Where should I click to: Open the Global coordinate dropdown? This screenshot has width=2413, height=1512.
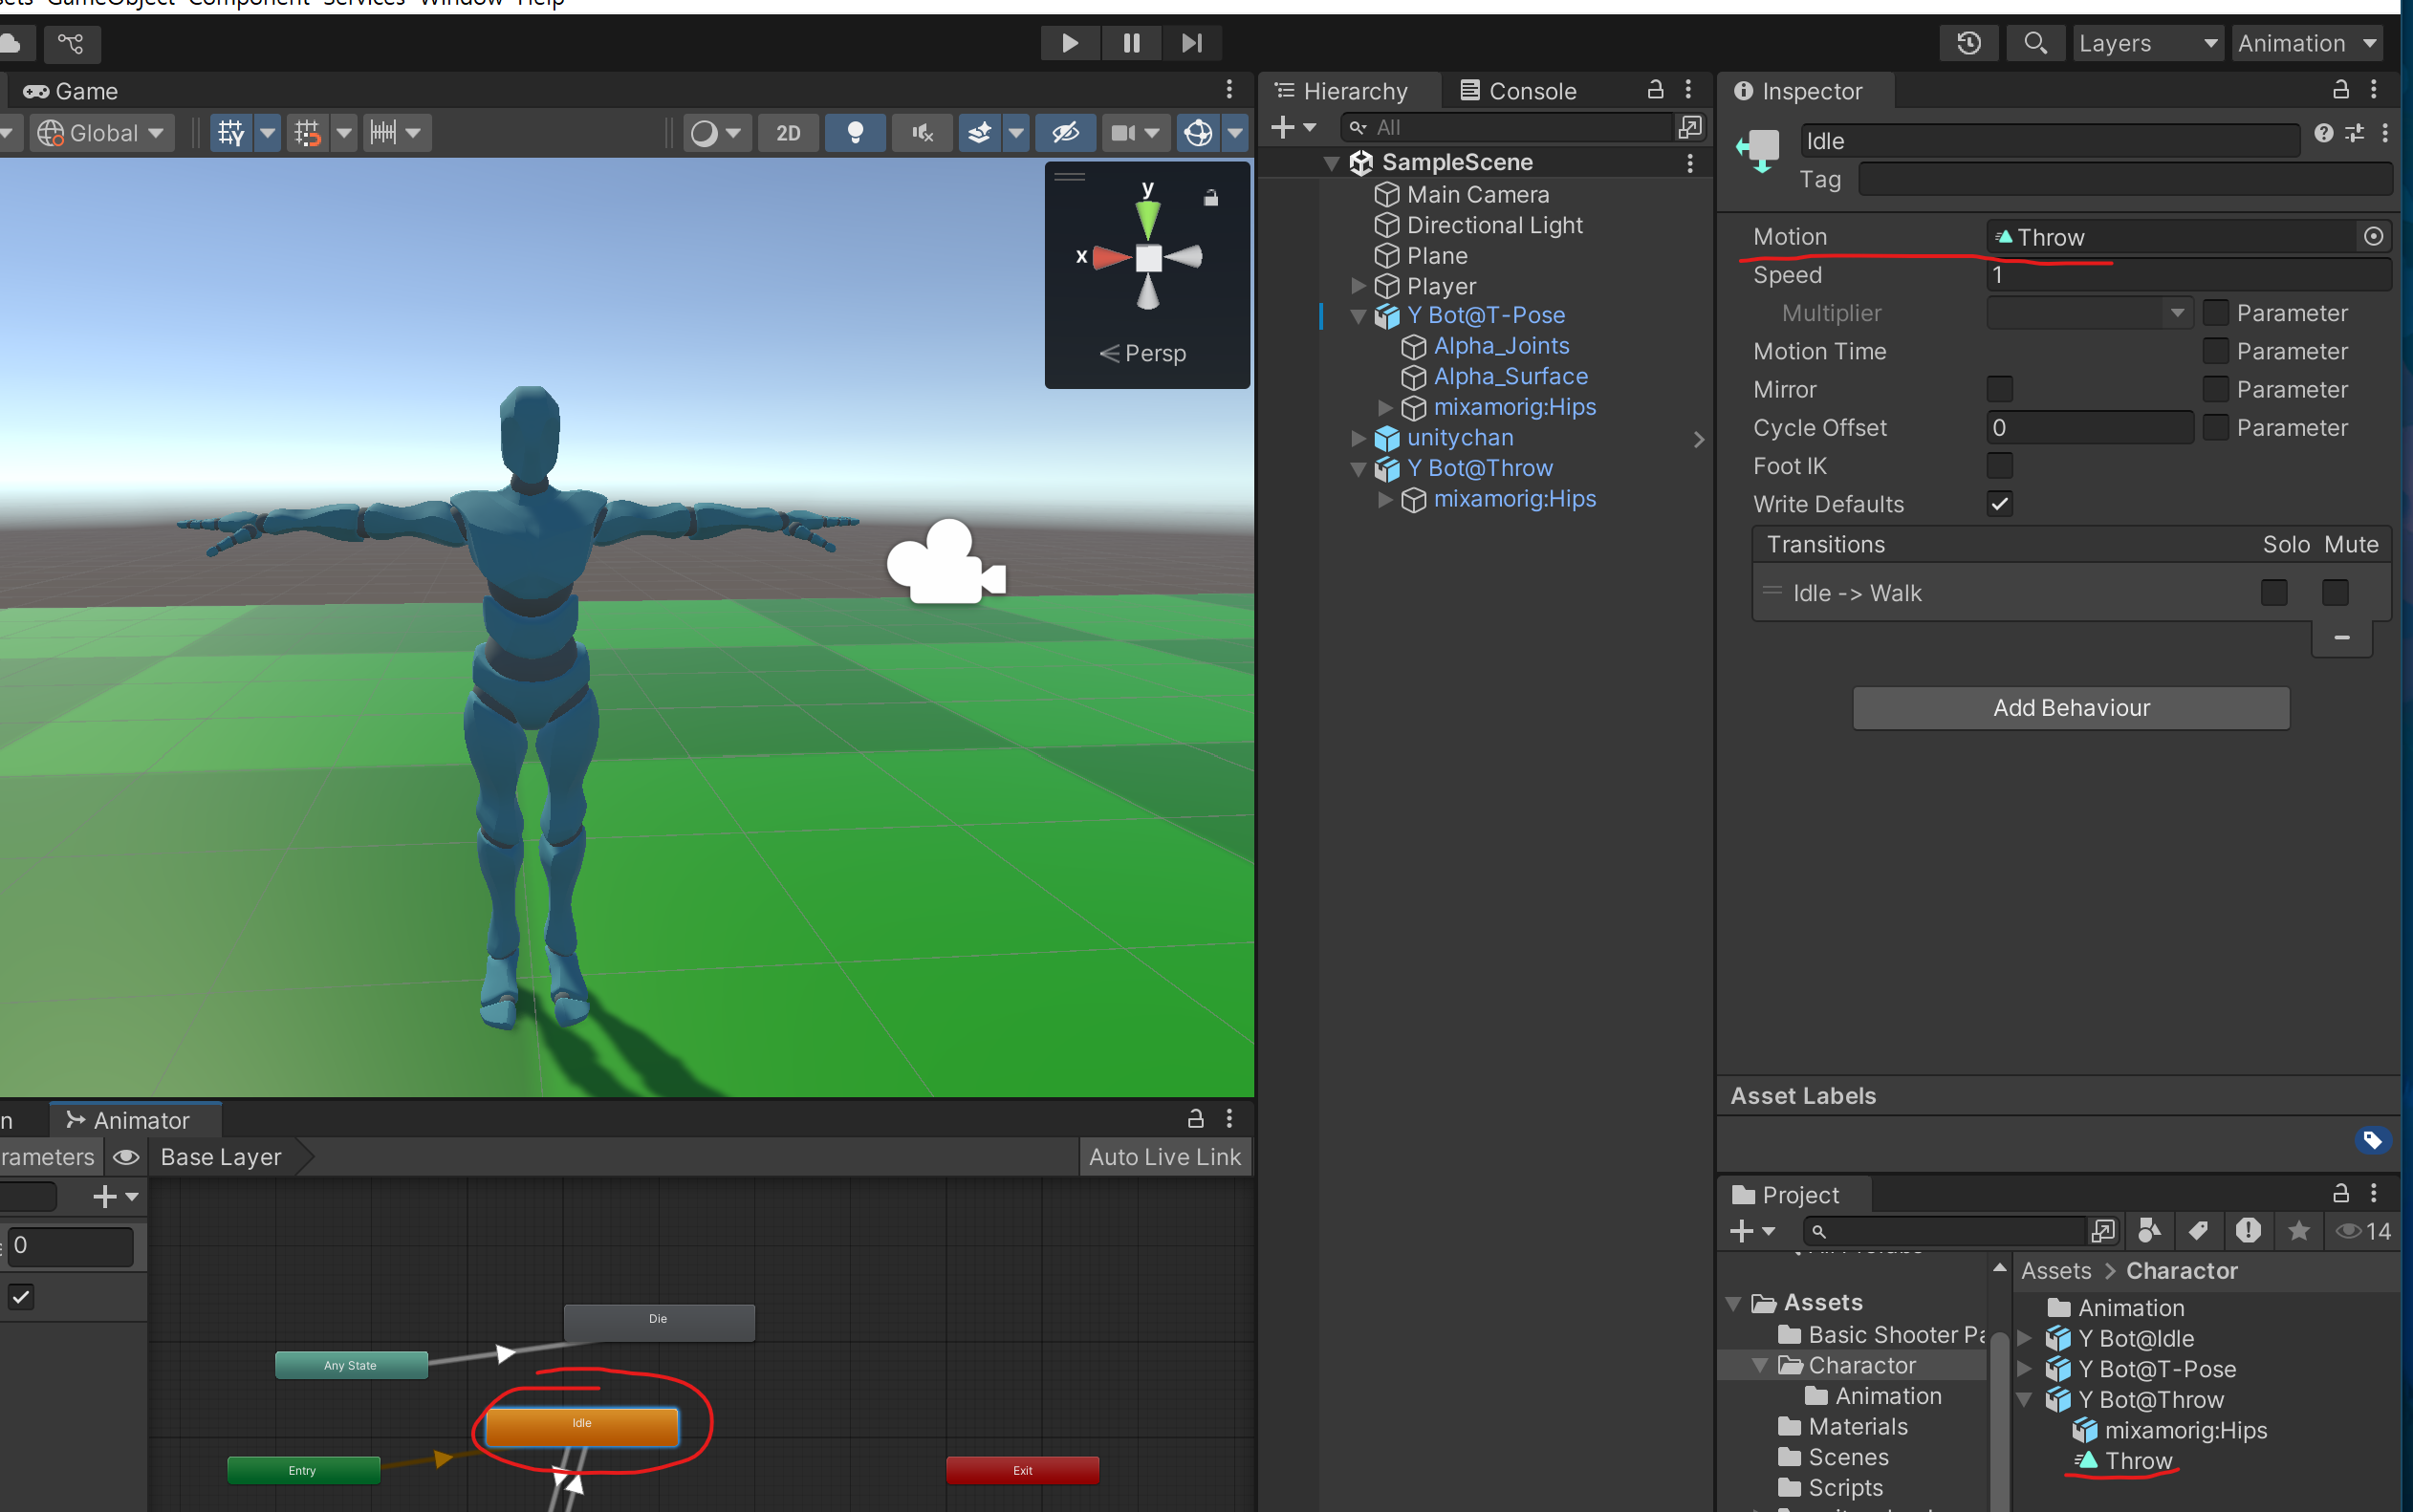(101, 132)
